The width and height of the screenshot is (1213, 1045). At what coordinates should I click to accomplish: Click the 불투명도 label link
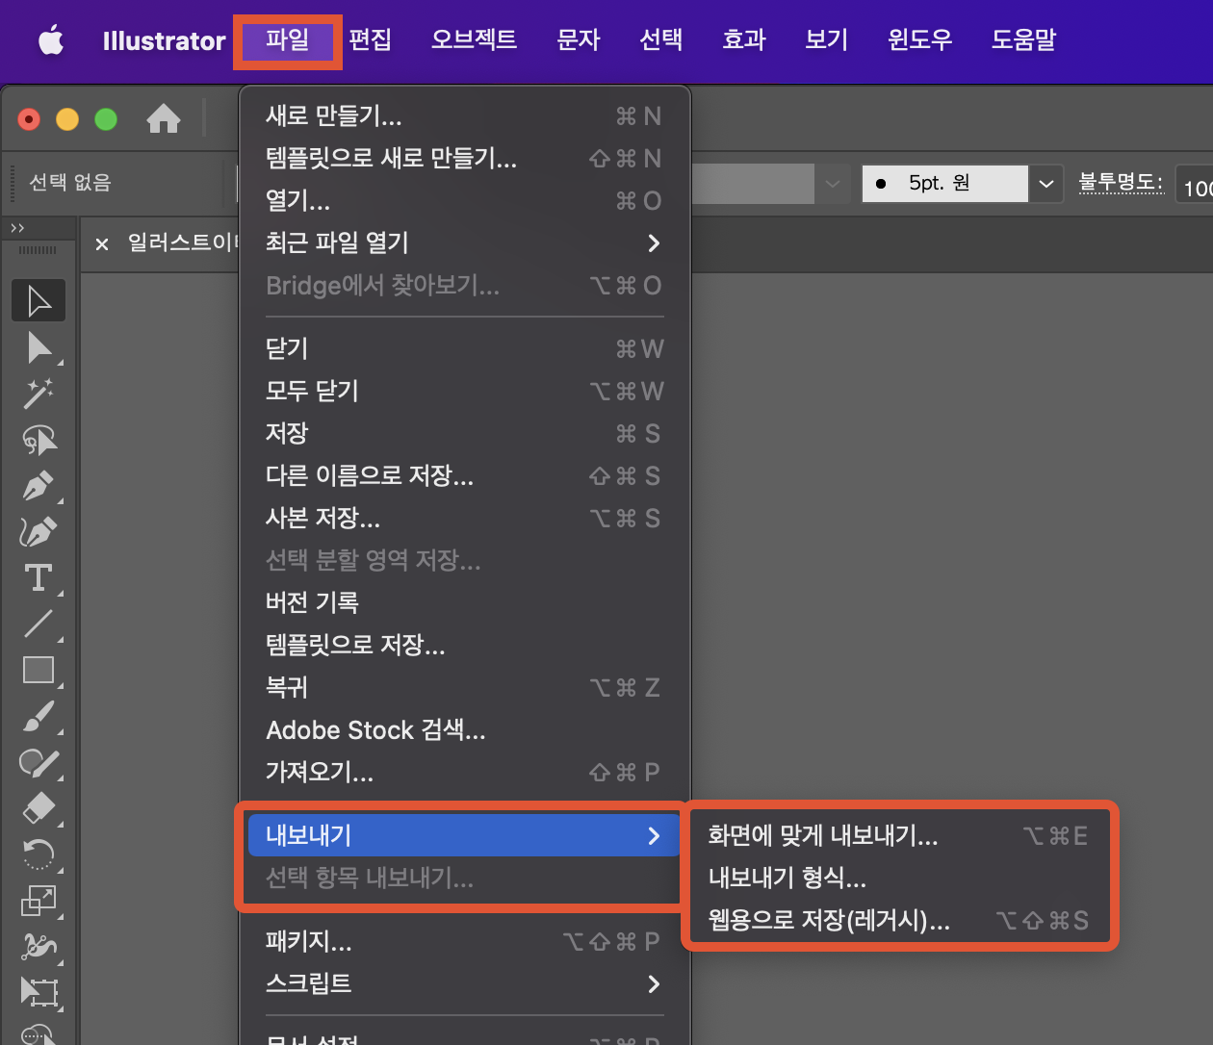[x=1121, y=183]
